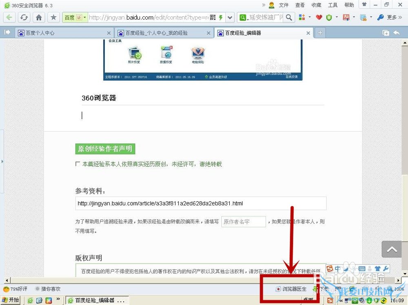This screenshot has width=408, height=305.
Task: Click horizontal scrollbar left arrow
Action: [7, 281]
